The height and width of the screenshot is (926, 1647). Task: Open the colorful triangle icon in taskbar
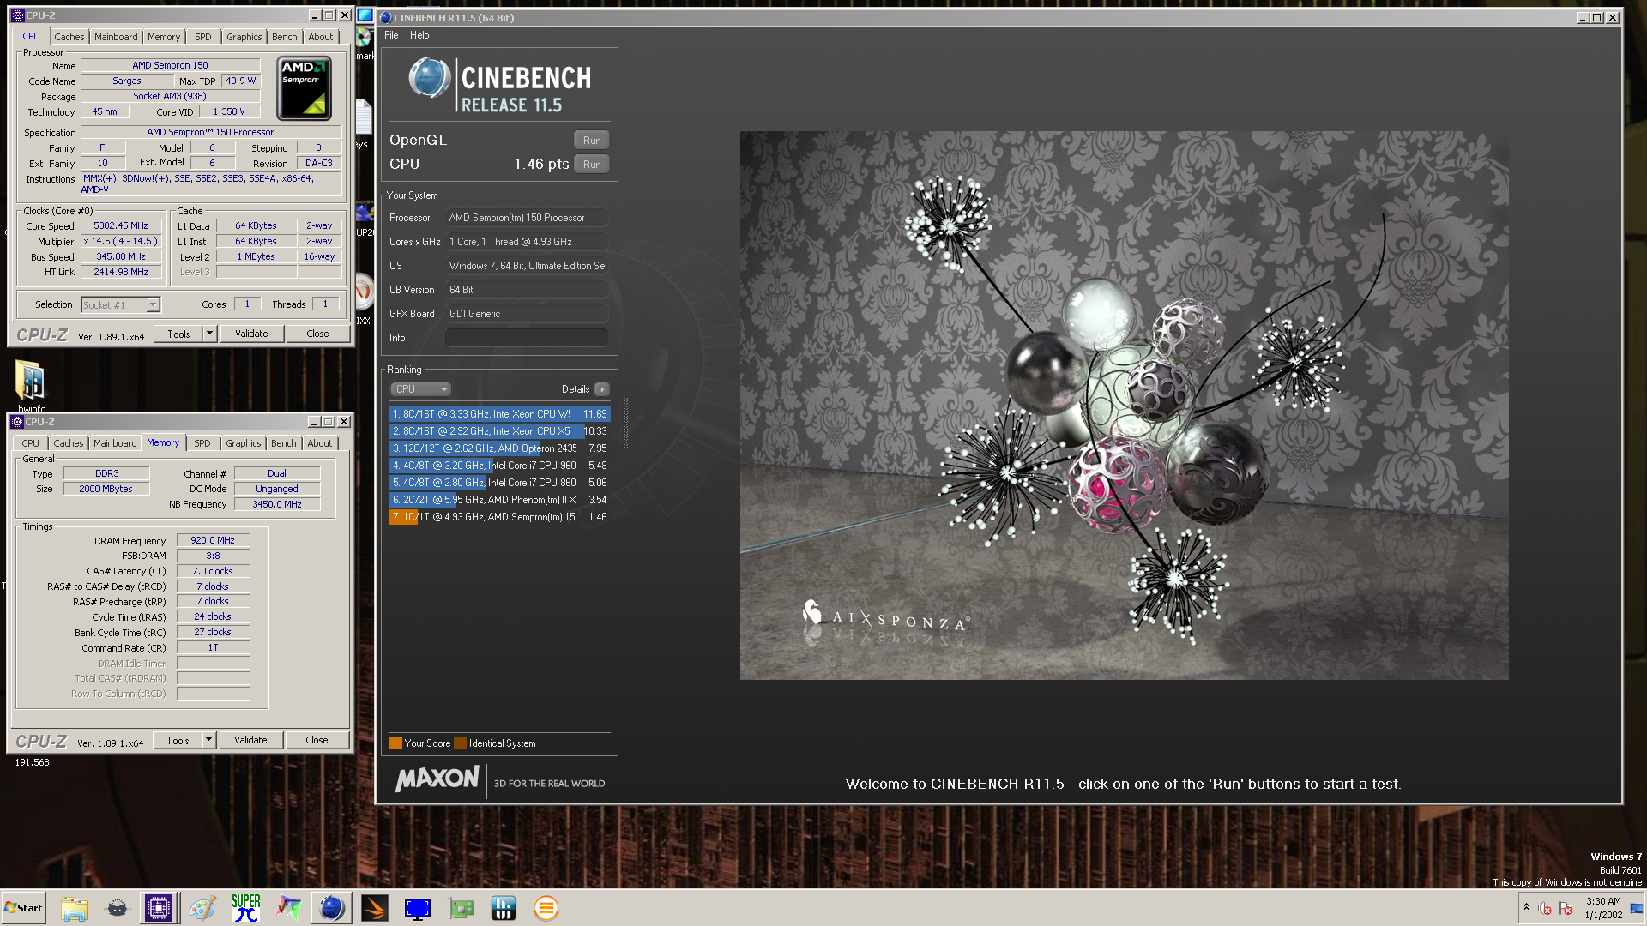289,908
